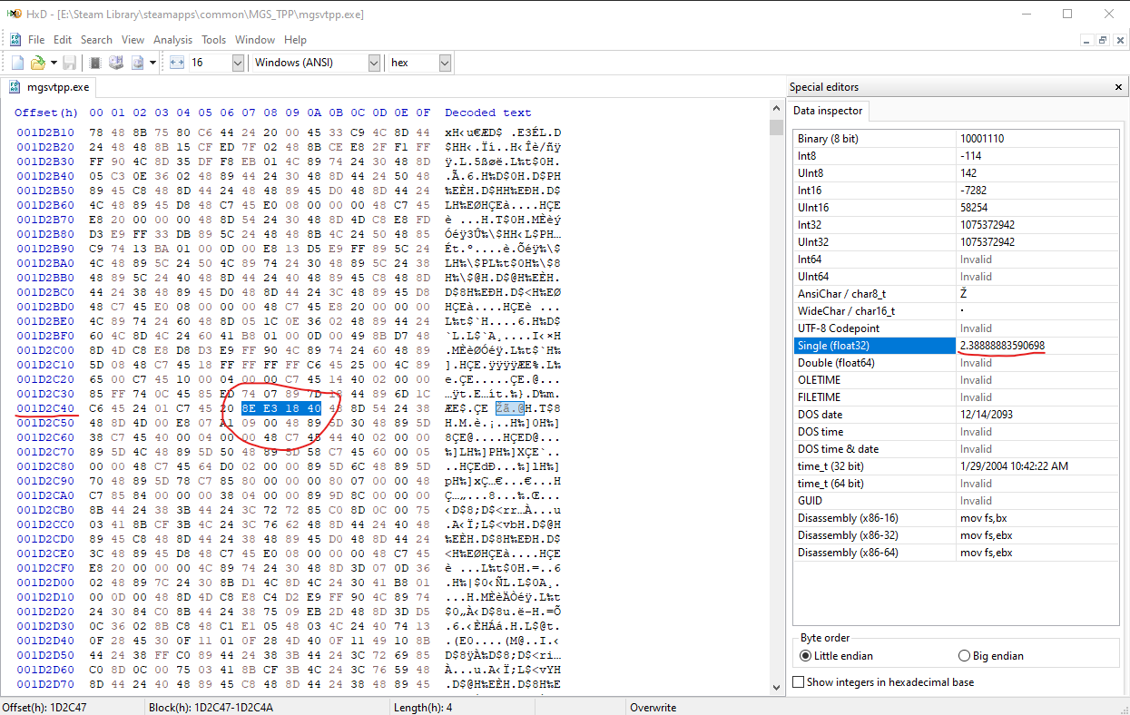Screen dimensions: 1130x715
Task: Restore down the mgsvtpp.exe child document window
Action: click(x=1103, y=40)
